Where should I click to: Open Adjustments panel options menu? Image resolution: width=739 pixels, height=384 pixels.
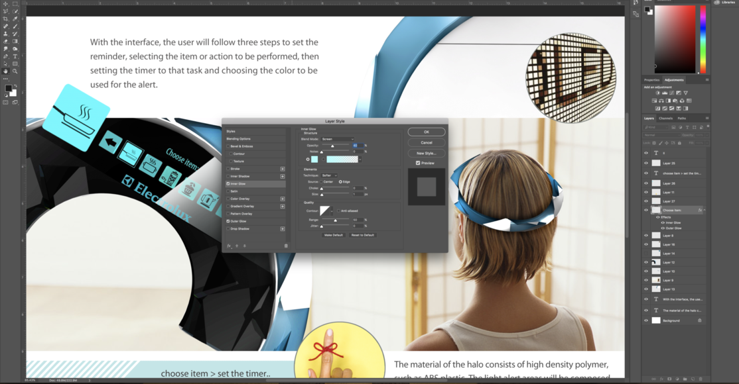coord(707,80)
